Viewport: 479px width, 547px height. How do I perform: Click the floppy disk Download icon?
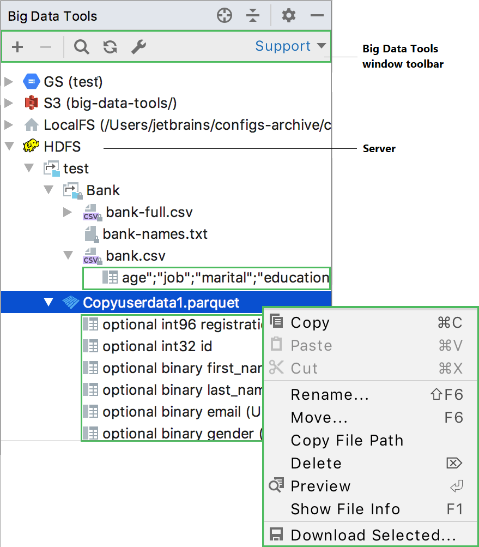pyautogui.click(x=276, y=534)
